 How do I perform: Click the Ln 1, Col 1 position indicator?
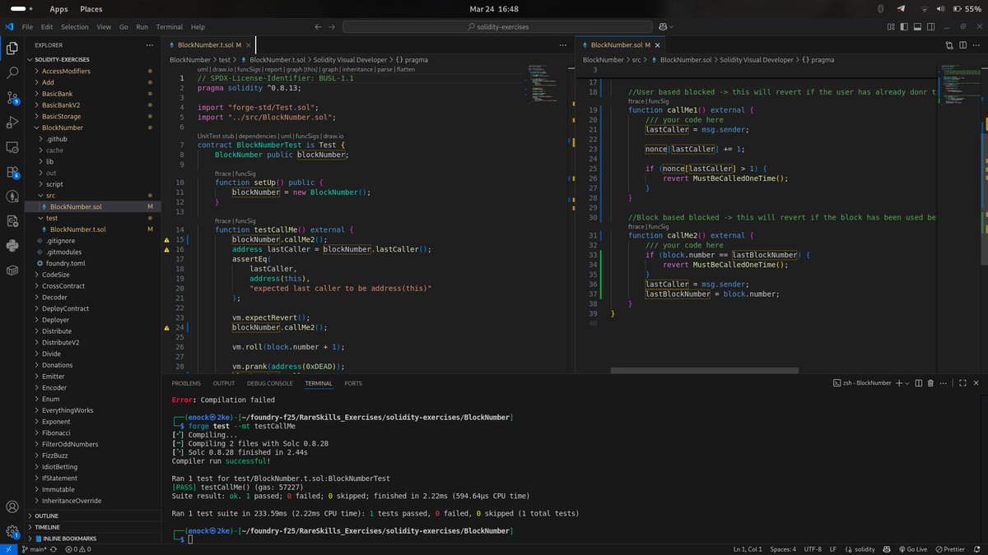(x=748, y=549)
